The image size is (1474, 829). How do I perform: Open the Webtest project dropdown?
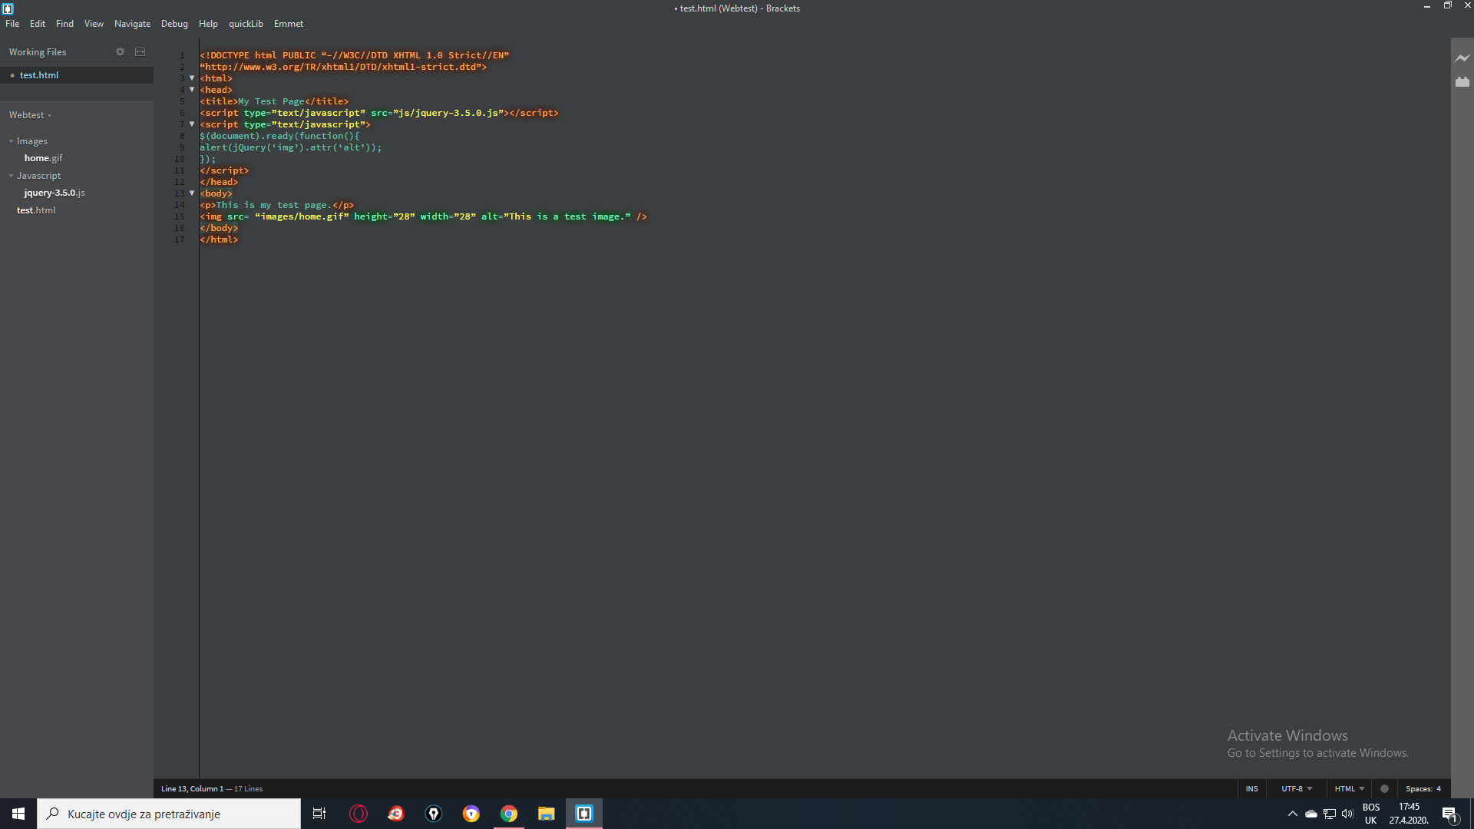31,115
